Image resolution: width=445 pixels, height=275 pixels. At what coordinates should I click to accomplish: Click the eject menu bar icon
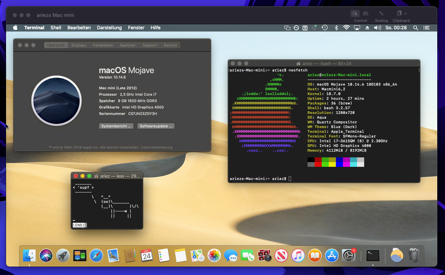tap(368, 28)
